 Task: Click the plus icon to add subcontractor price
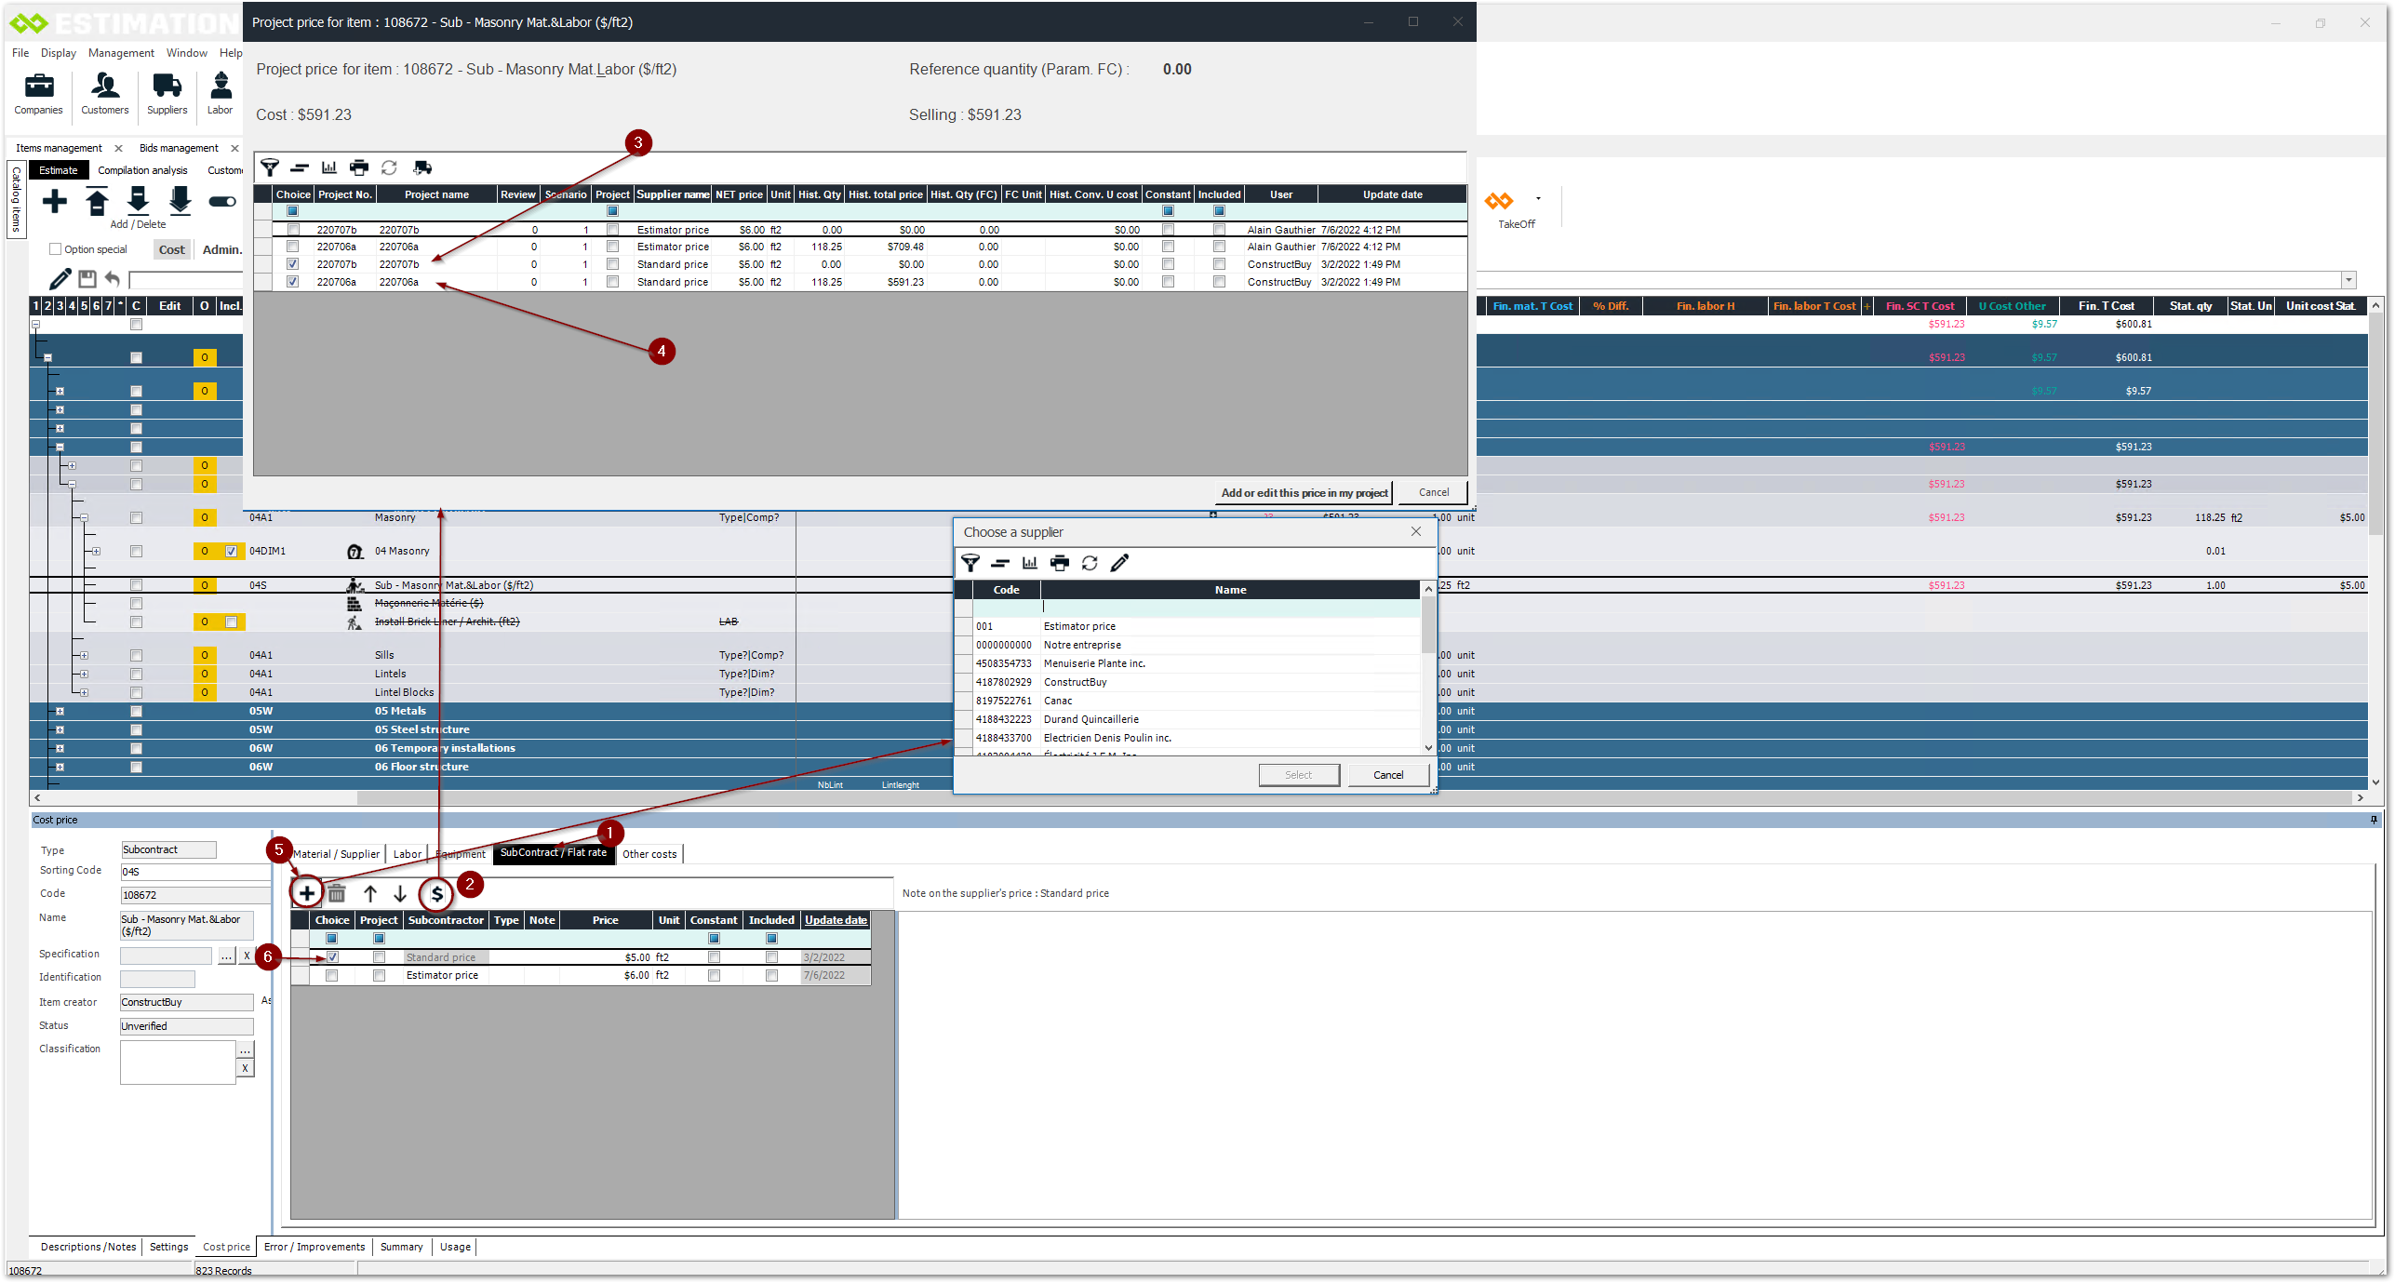[306, 893]
